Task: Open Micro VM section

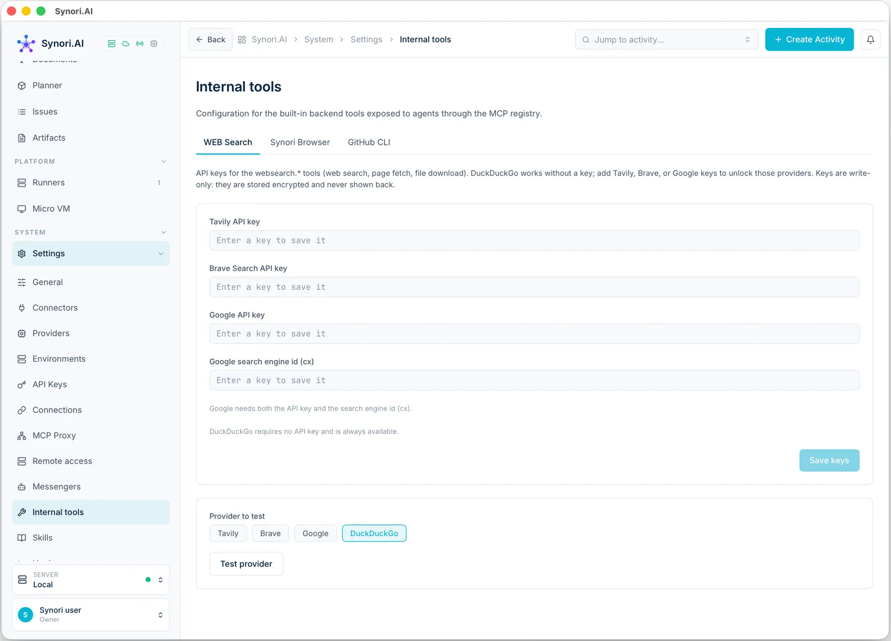Action: pyautogui.click(x=91, y=208)
